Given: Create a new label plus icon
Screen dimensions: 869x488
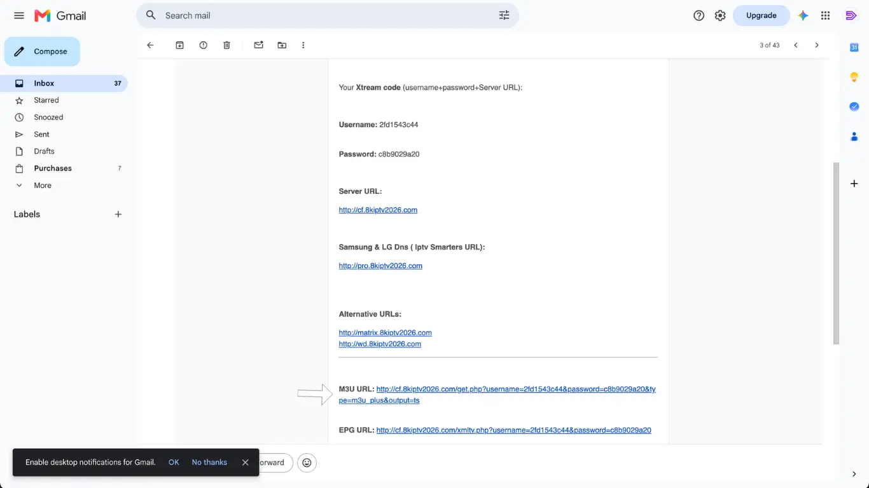Looking at the screenshot, I should tap(118, 214).
